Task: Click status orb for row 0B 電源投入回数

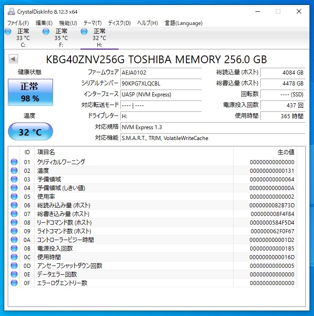Action: [14, 248]
